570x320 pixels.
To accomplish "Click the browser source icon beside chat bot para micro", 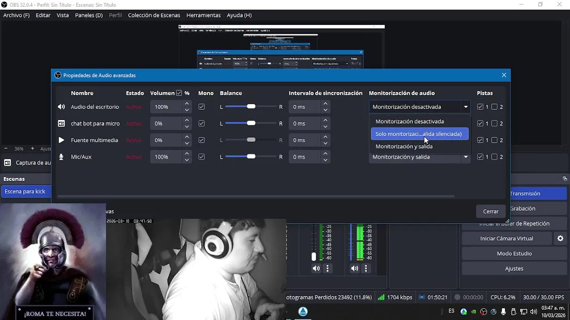I will coord(61,124).
